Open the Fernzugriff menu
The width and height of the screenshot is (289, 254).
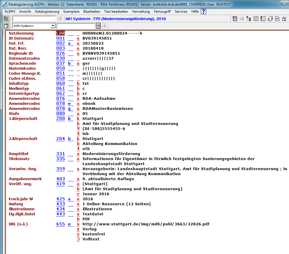pyautogui.click(x=162, y=12)
